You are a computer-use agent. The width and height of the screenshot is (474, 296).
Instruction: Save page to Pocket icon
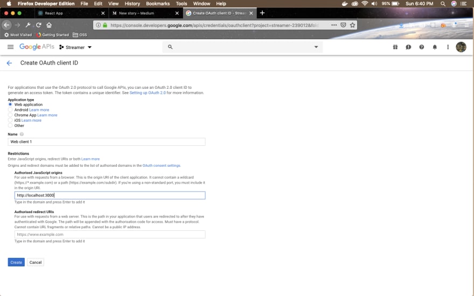[x=344, y=25]
